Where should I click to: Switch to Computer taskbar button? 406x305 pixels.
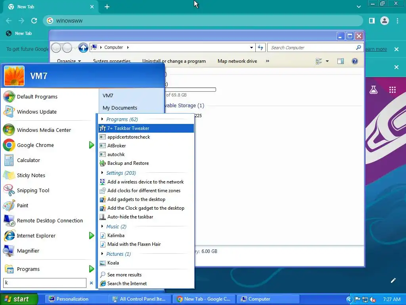pos(268,299)
